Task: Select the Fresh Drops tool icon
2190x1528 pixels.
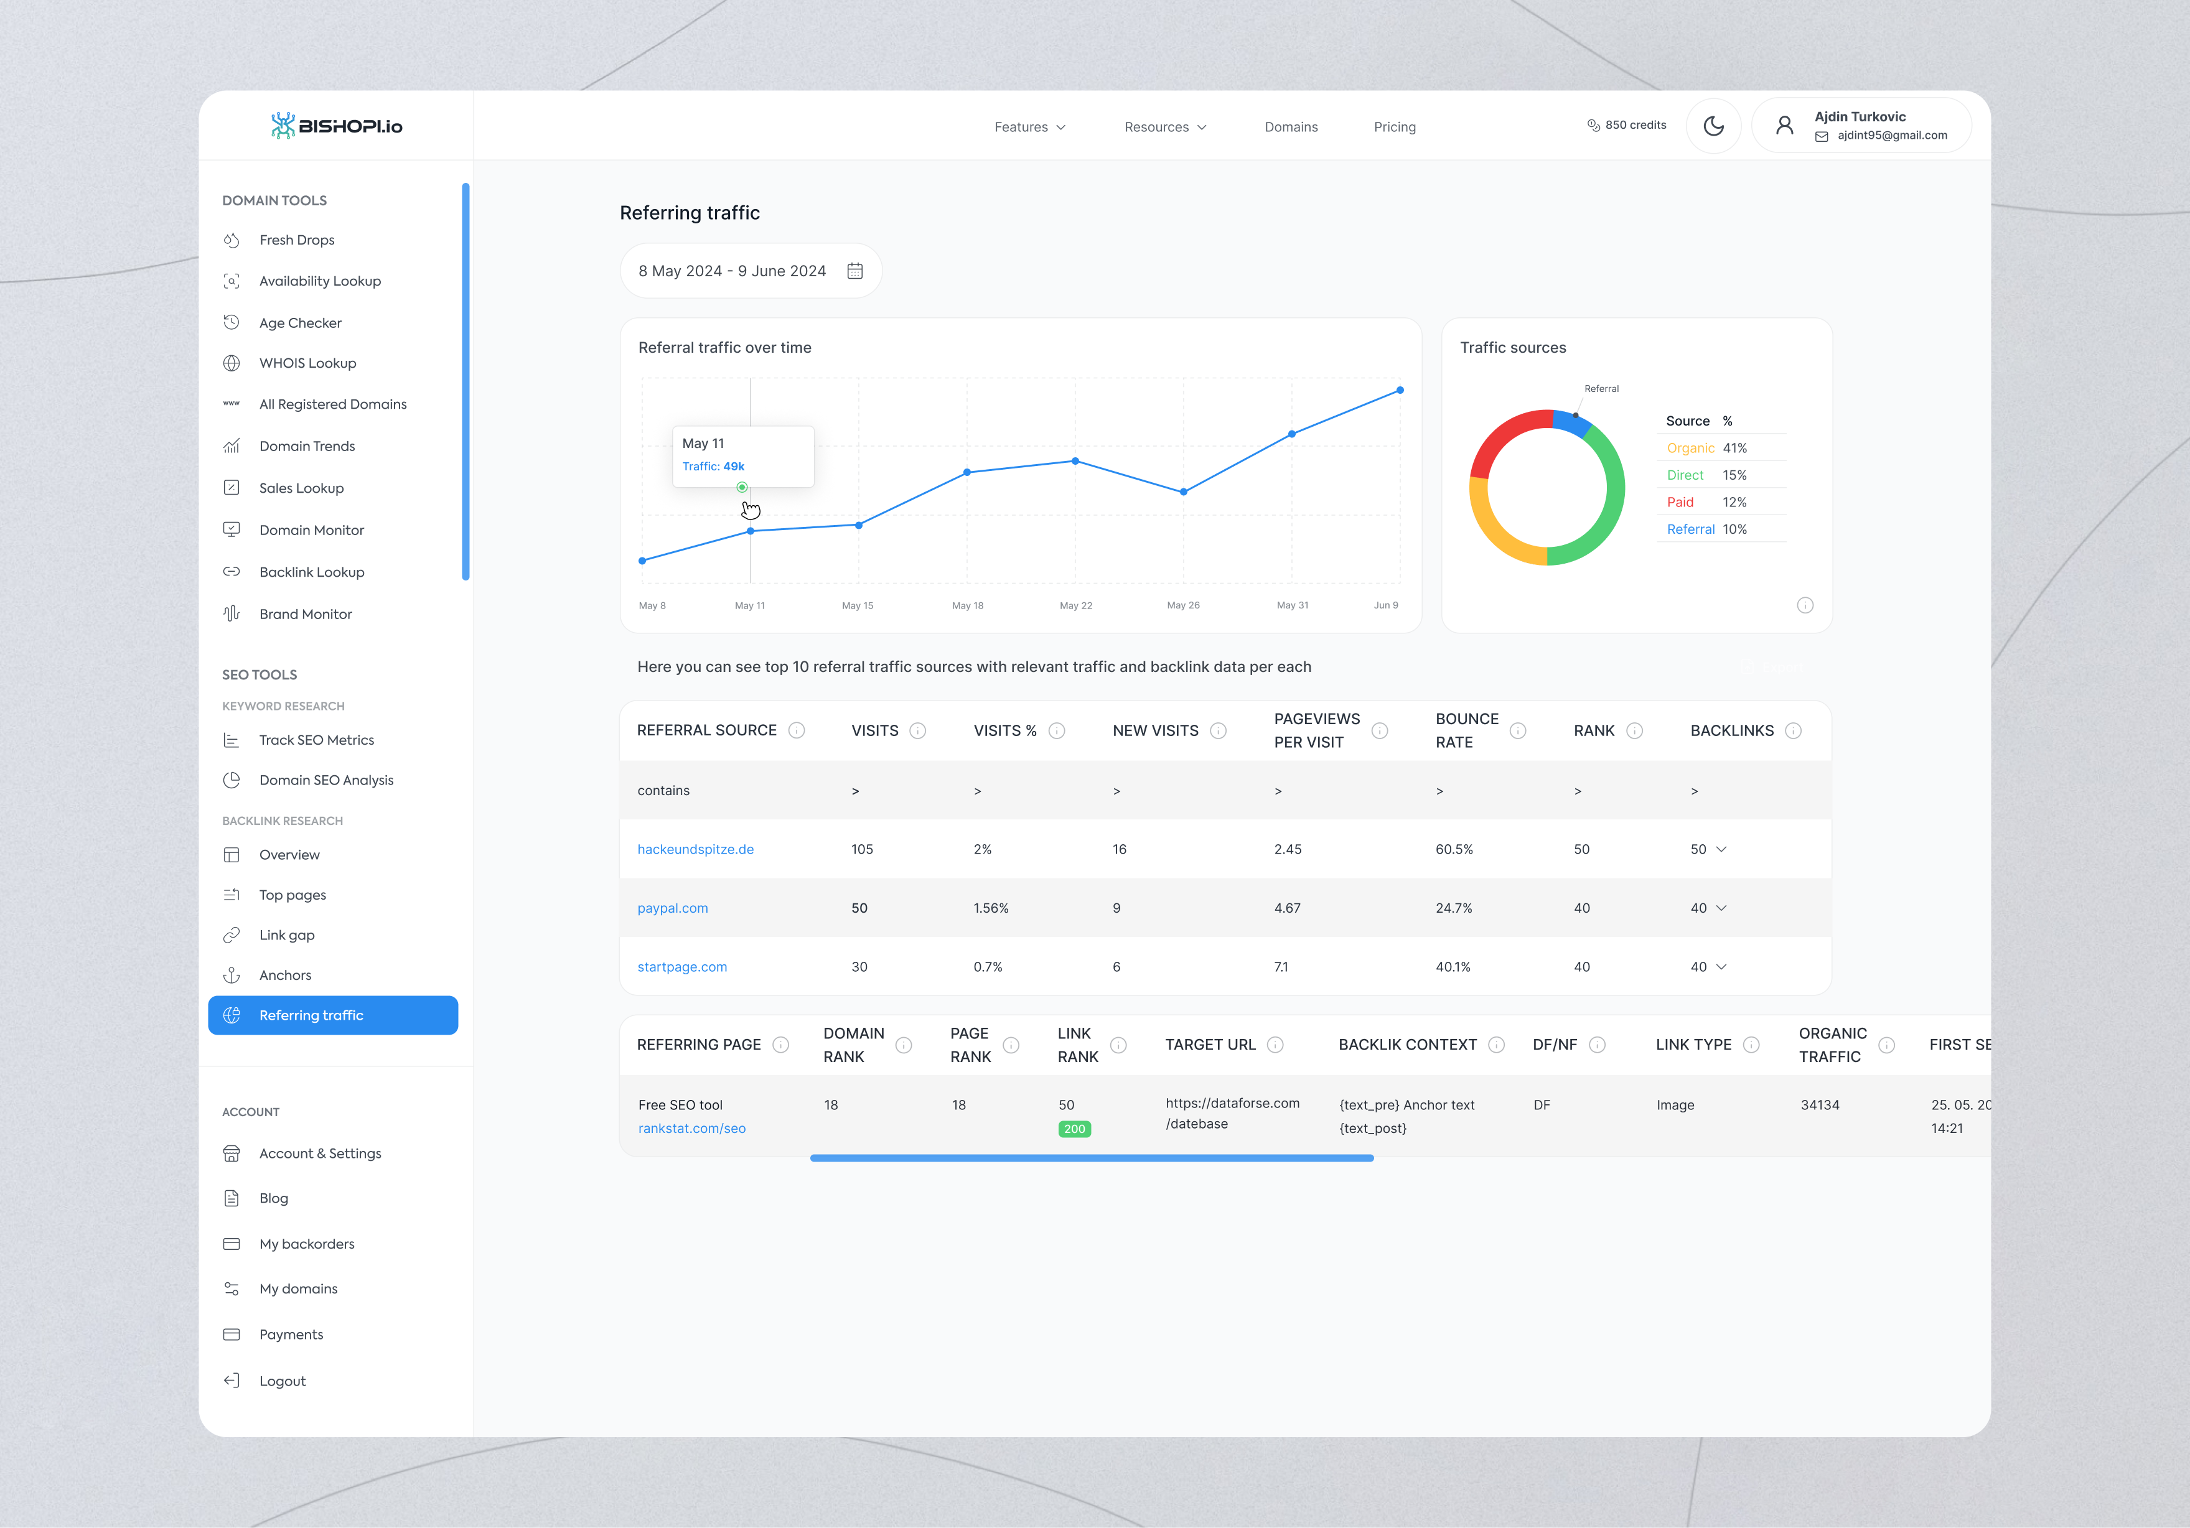Action: click(x=232, y=240)
